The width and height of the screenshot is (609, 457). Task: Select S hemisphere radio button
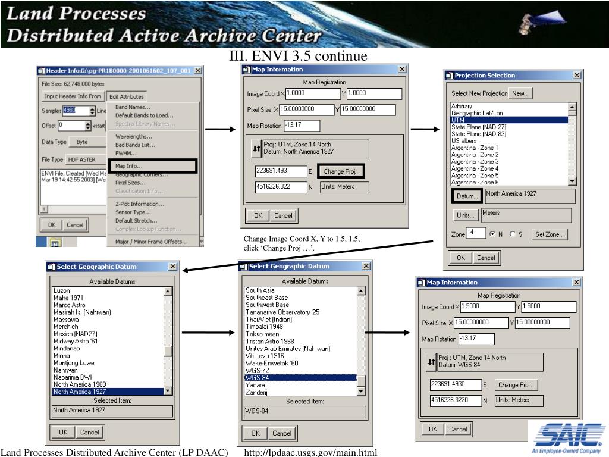tap(513, 234)
